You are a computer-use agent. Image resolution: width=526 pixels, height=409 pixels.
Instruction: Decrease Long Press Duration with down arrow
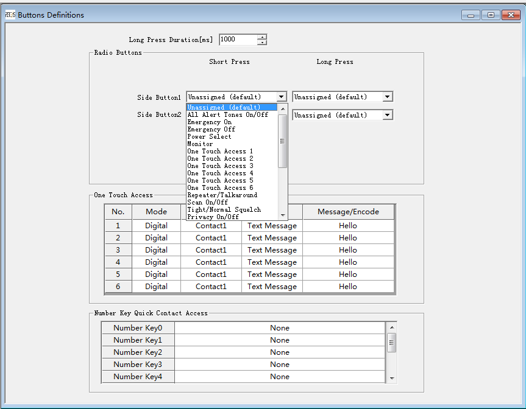[262, 43]
